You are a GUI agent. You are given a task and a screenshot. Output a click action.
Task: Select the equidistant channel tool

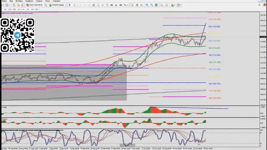pyautogui.click(x=93, y=5)
